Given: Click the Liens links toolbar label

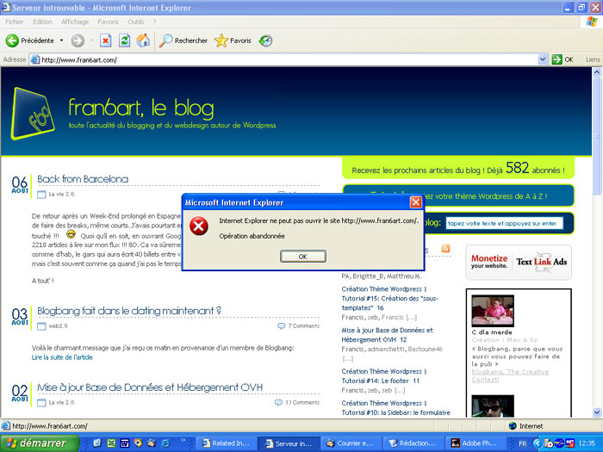Looking at the screenshot, I should click(593, 59).
